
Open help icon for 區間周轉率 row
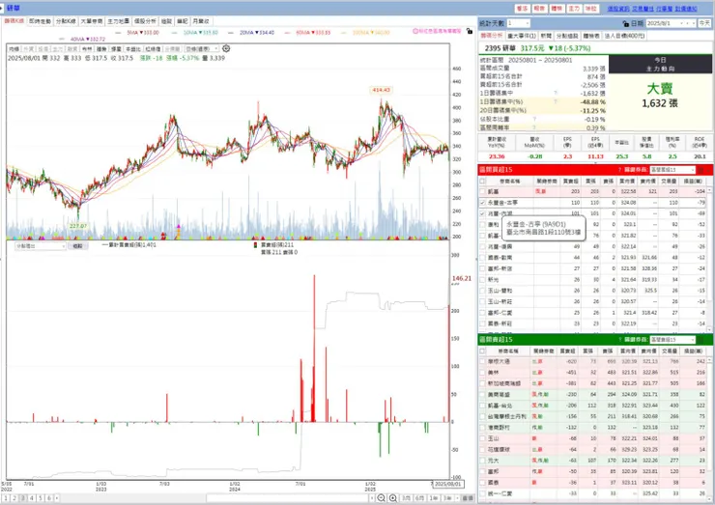[534, 127]
